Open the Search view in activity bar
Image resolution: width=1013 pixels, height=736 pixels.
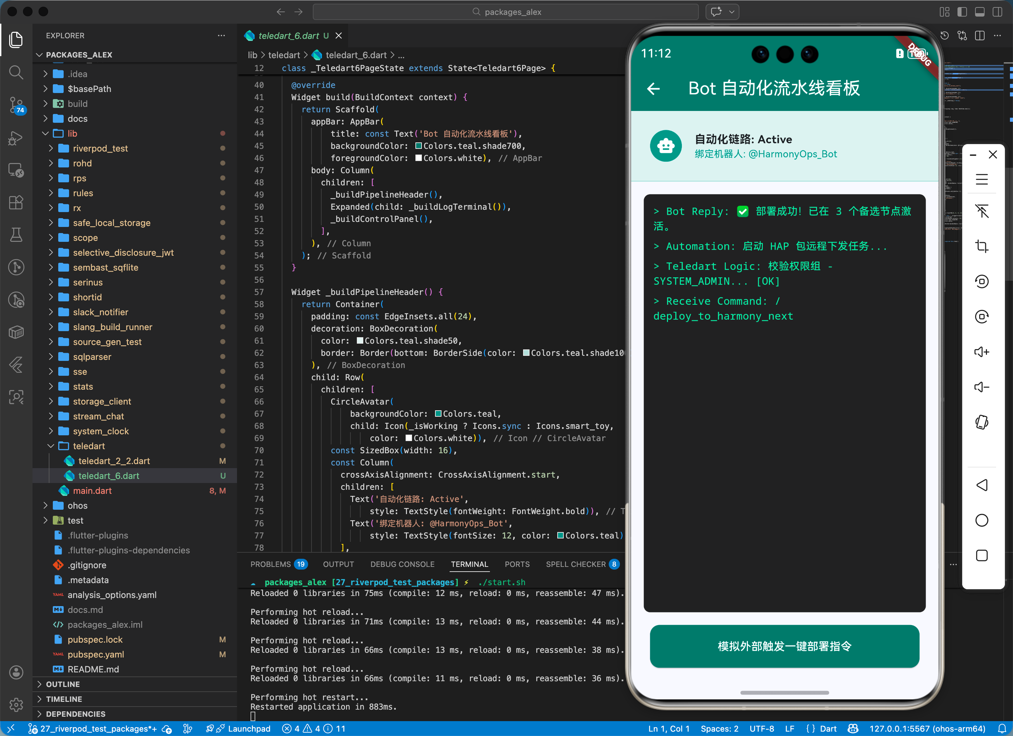(x=16, y=72)
